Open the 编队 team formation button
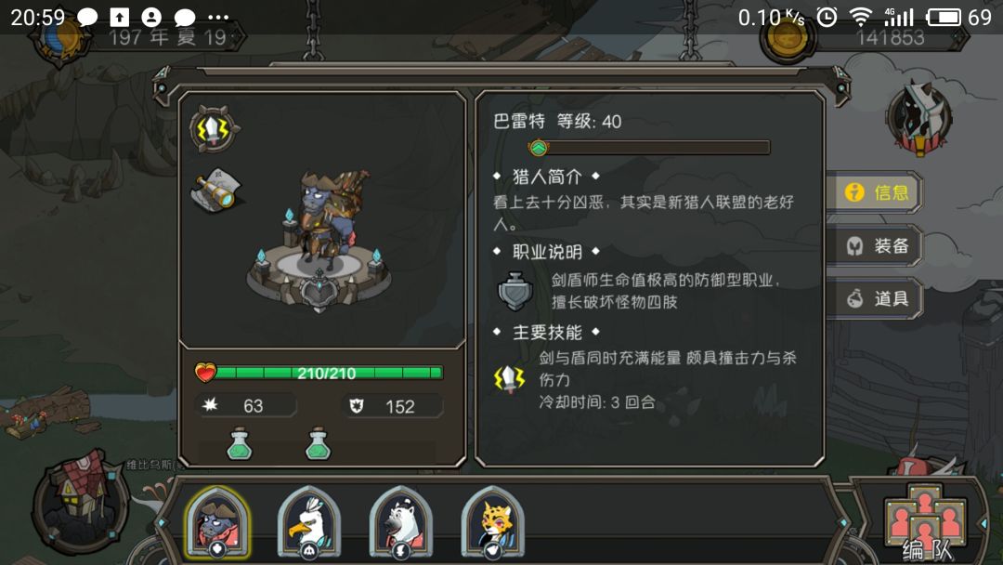 pyautogui.click(x=926, y=523)
